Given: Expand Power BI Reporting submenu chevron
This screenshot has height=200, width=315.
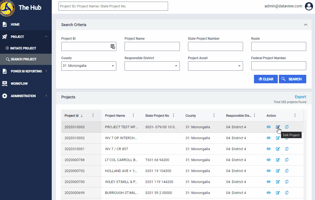Looking at the screenshot, I should (x=46, y=71).
